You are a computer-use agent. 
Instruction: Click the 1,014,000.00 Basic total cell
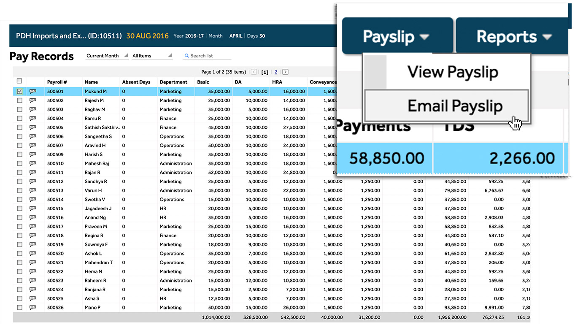pos(216,317)
